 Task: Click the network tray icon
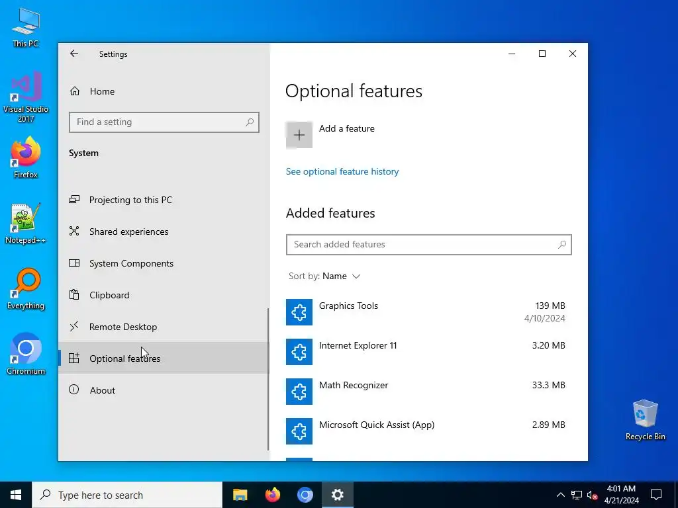[577, 495]
